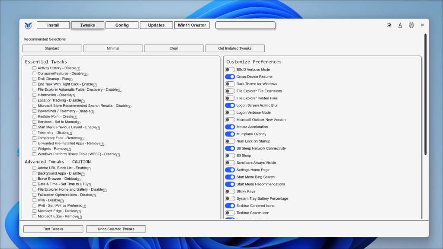Screen dimensions: 443x249
Task: Turn off Taskbar Centered Icons toggle
Action: click(x=230, y=206)
